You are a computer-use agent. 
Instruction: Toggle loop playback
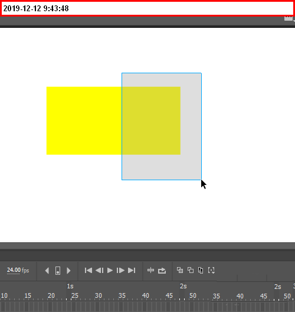(162, 271)
